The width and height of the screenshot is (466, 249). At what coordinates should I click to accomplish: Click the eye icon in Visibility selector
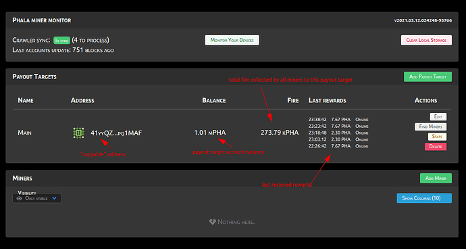(20, 198)
